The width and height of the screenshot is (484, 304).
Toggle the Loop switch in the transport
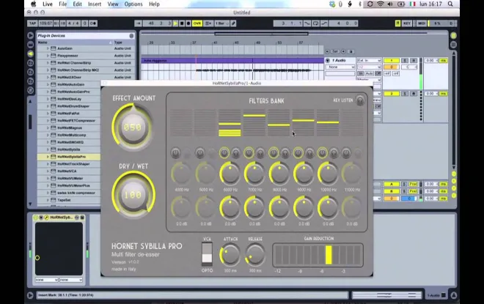[x=315, y=23]
